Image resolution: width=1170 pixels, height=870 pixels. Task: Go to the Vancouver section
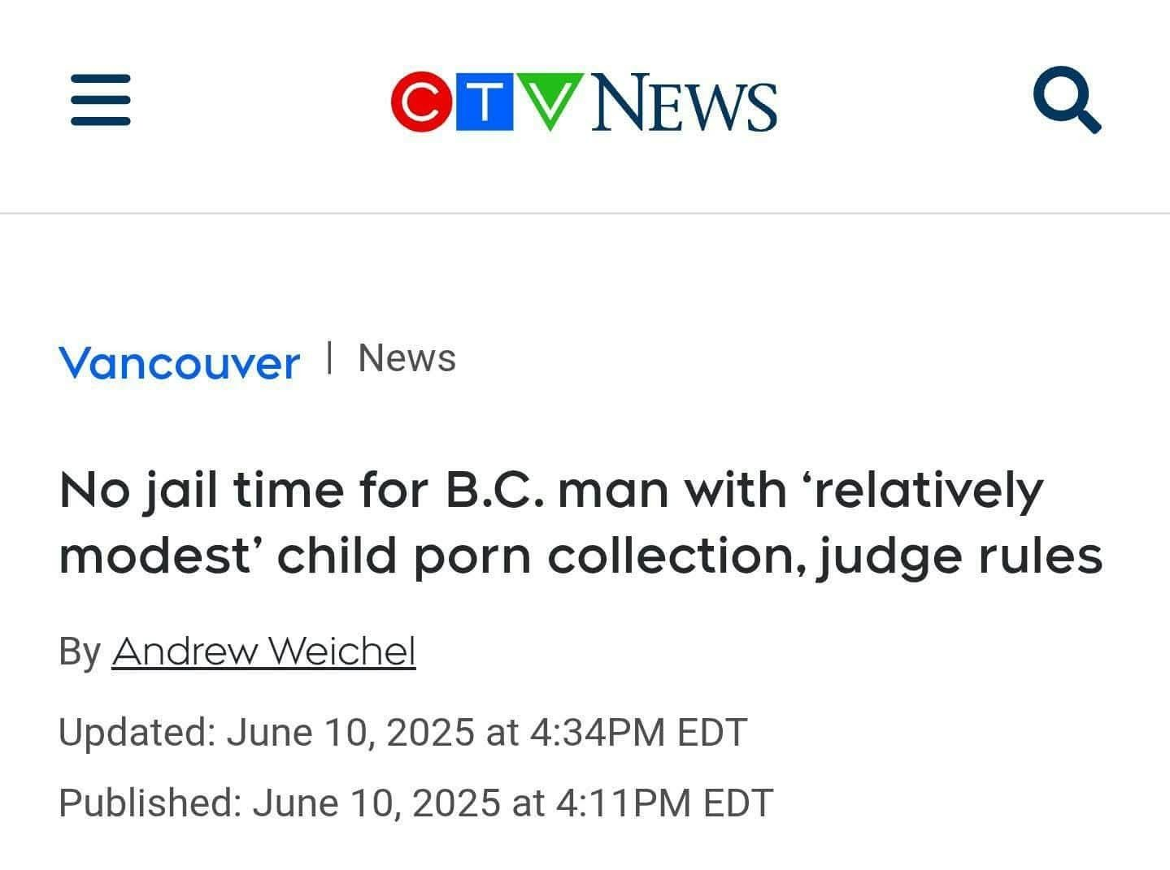coord(179,361)
